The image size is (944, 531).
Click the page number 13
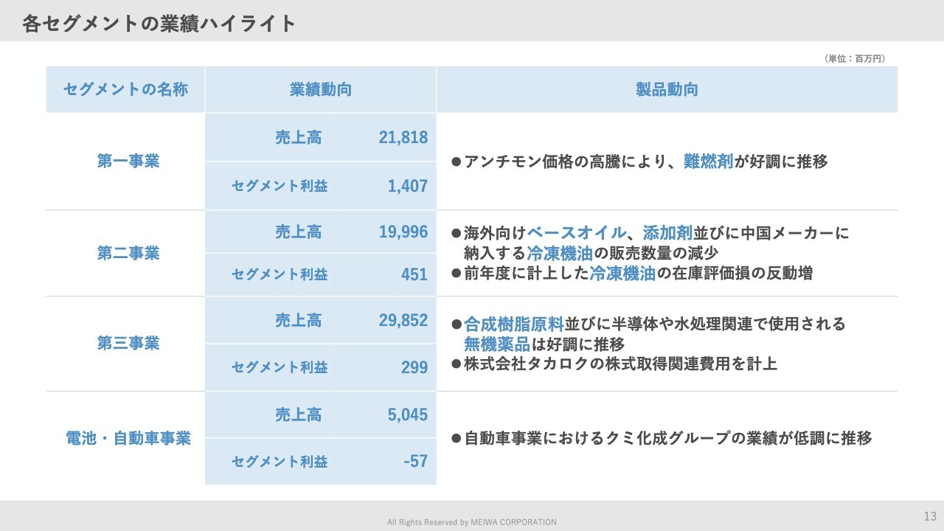click(x=929, y=515)
